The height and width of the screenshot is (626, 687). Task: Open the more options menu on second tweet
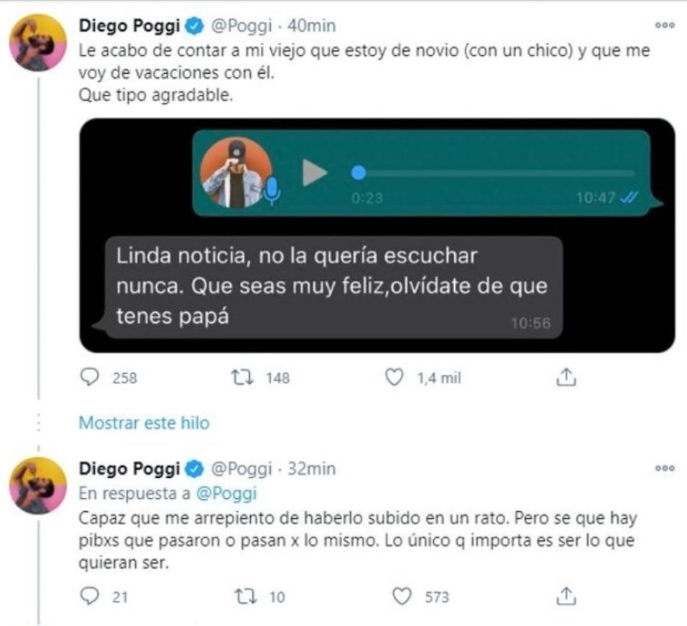click(665, 468)
